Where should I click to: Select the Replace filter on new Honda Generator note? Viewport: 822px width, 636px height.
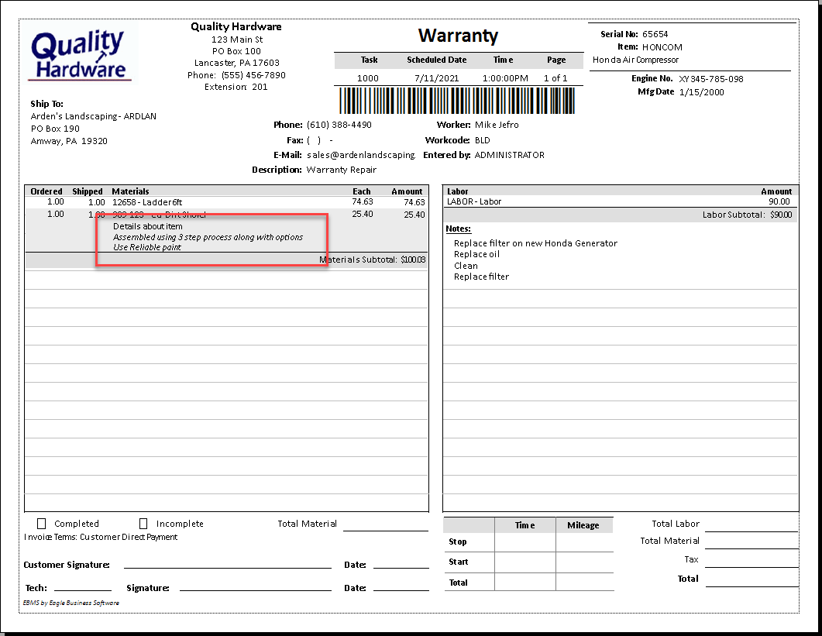535,243
